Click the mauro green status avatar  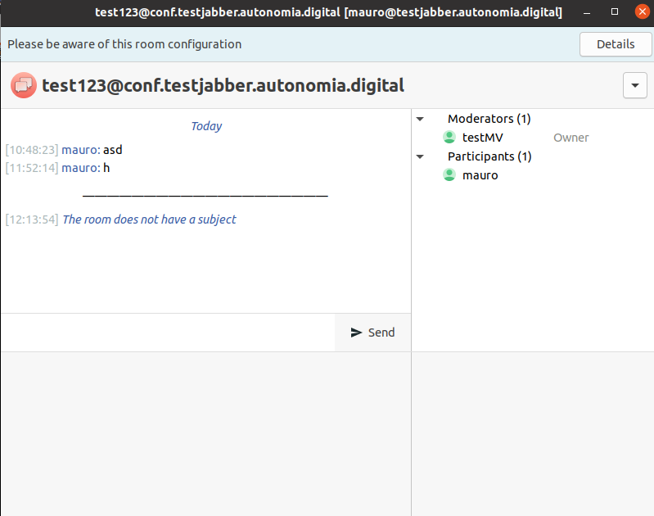point(449,175)
